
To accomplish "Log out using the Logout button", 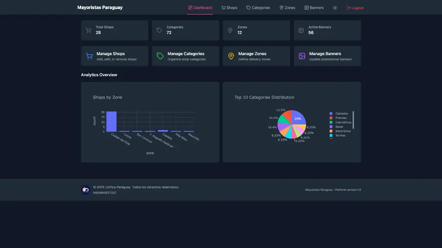I will tap(355, 8).
